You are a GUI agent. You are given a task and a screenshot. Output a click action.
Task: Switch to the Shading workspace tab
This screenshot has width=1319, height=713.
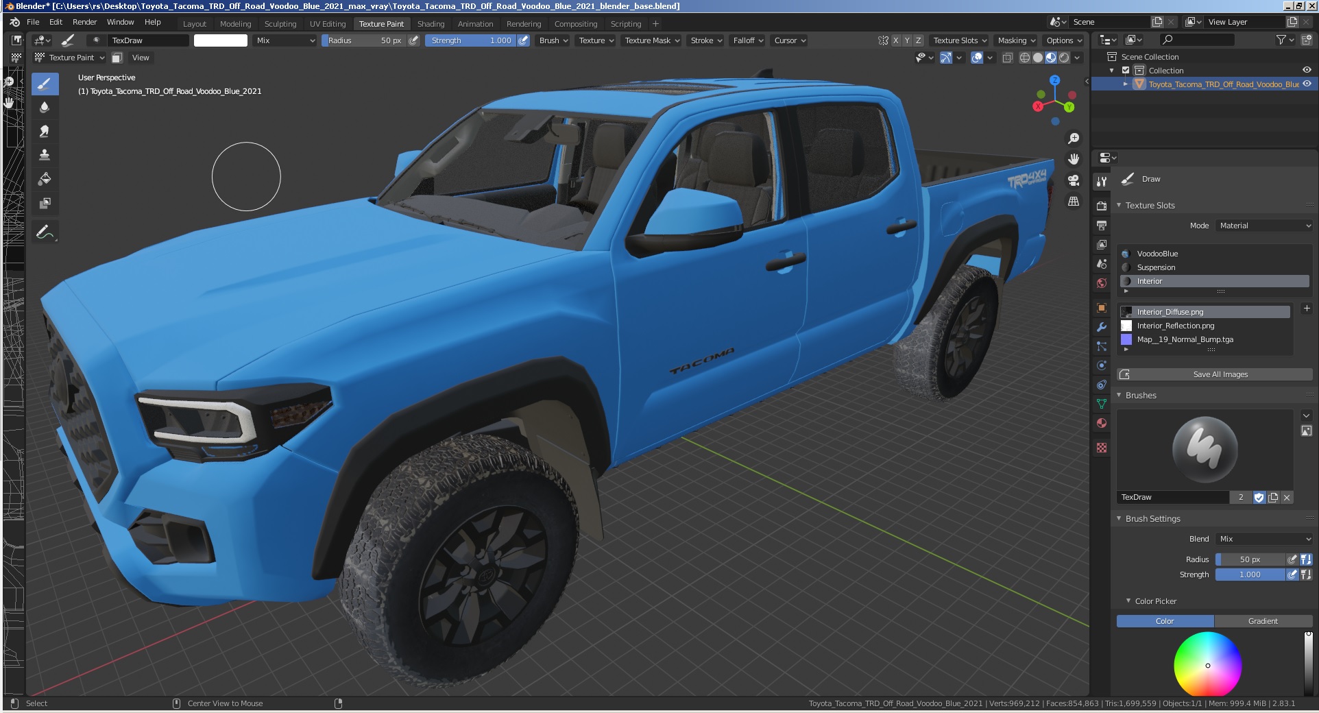(431, 23)
